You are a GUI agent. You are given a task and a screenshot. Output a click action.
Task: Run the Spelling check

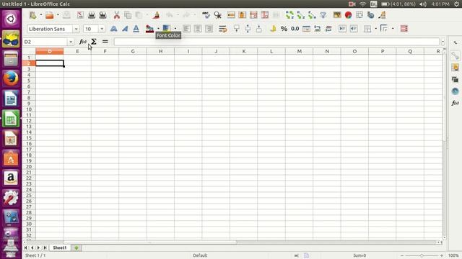tap(206, 15)
